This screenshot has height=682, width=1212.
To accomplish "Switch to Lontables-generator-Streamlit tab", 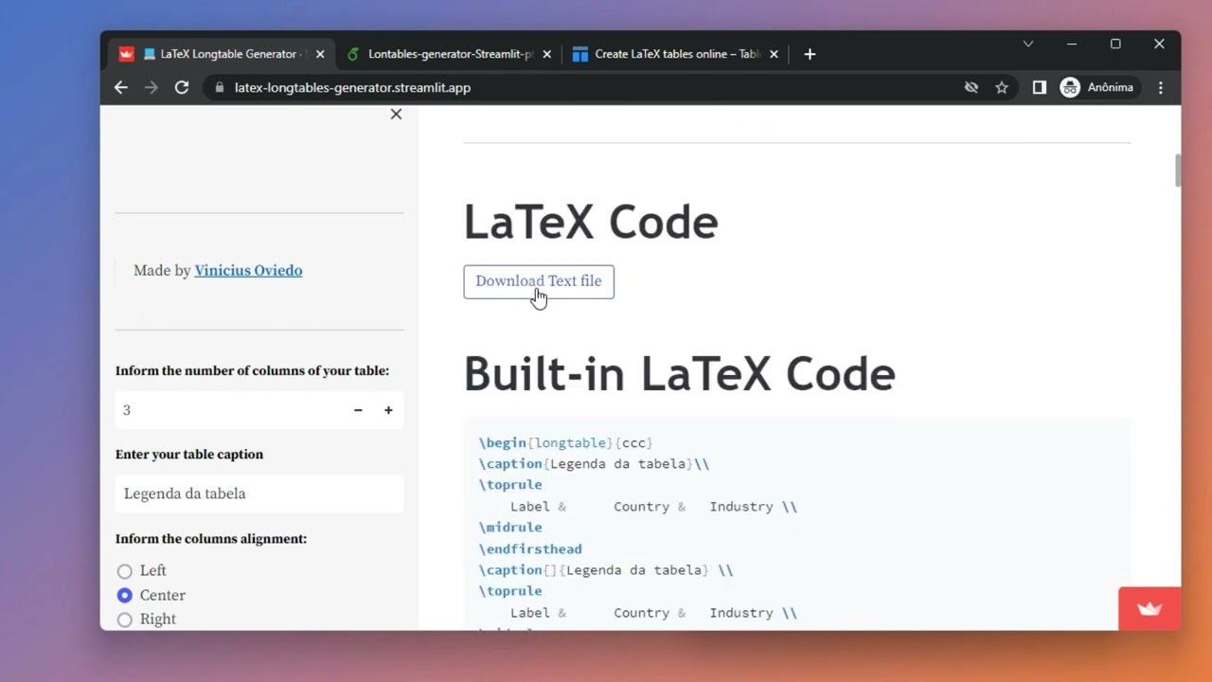I will pos(447,54).
